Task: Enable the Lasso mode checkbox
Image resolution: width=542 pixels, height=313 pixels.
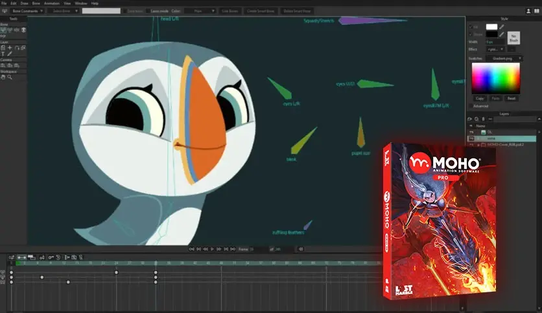Action: coord(147,11)
